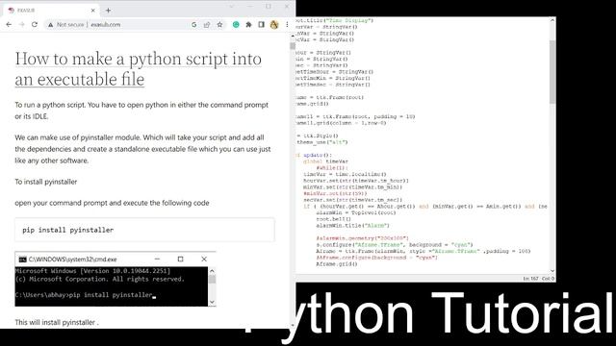Minimize the cmd.exe window in the article

[x=157, y=259]
